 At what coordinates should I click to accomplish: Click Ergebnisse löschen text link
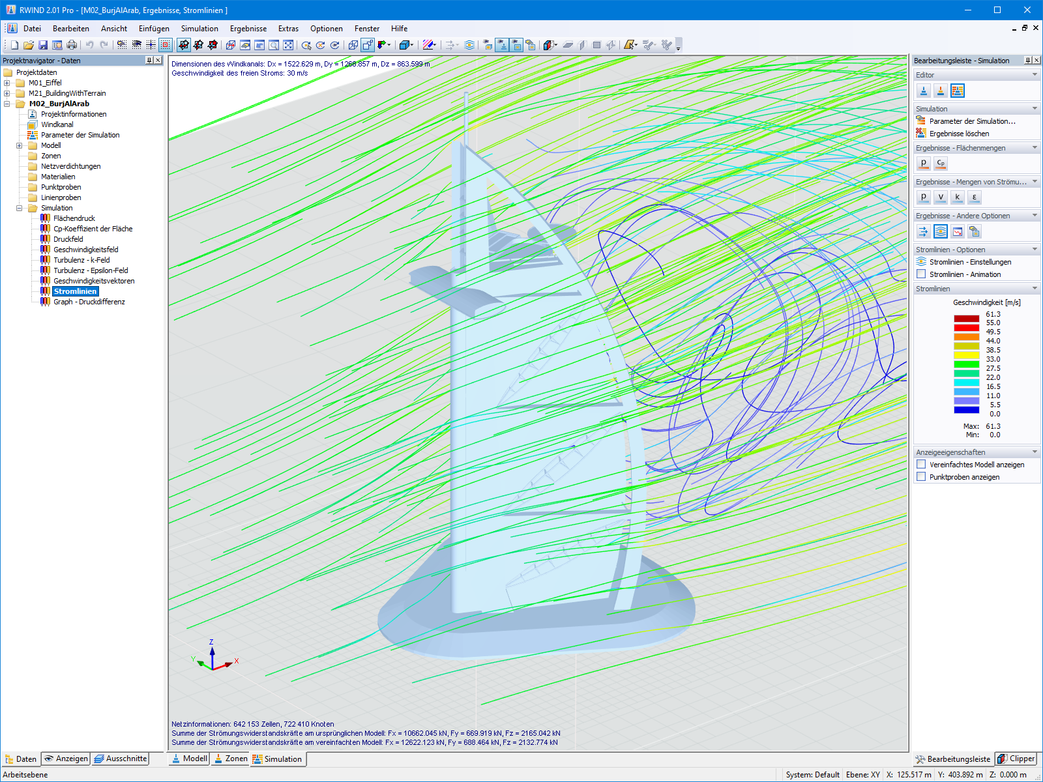(959, 134)
